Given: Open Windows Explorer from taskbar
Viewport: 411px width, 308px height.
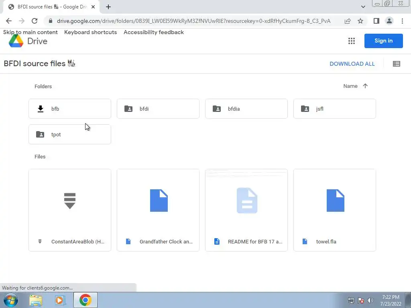Looking at the screenshot, I should tap(36, 300).
